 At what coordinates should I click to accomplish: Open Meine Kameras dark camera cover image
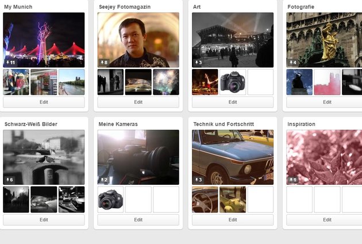click(x=138, y=157)
